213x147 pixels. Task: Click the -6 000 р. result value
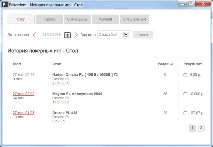pos(197,94)
